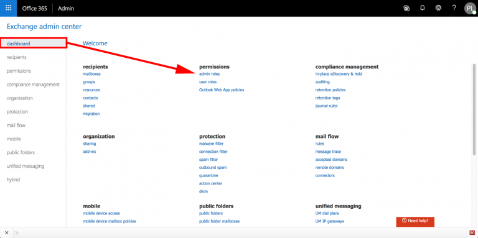Click the Exchange admin center title
Screen dimensions: 478x238
click(x=44, y=27)
